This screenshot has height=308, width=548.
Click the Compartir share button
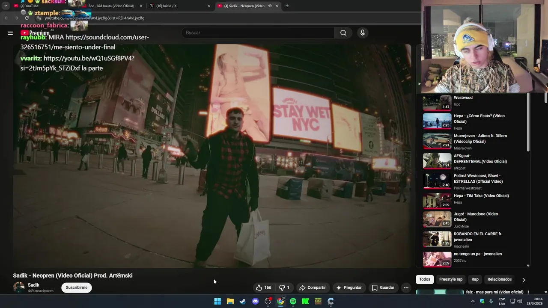[313, 287]
